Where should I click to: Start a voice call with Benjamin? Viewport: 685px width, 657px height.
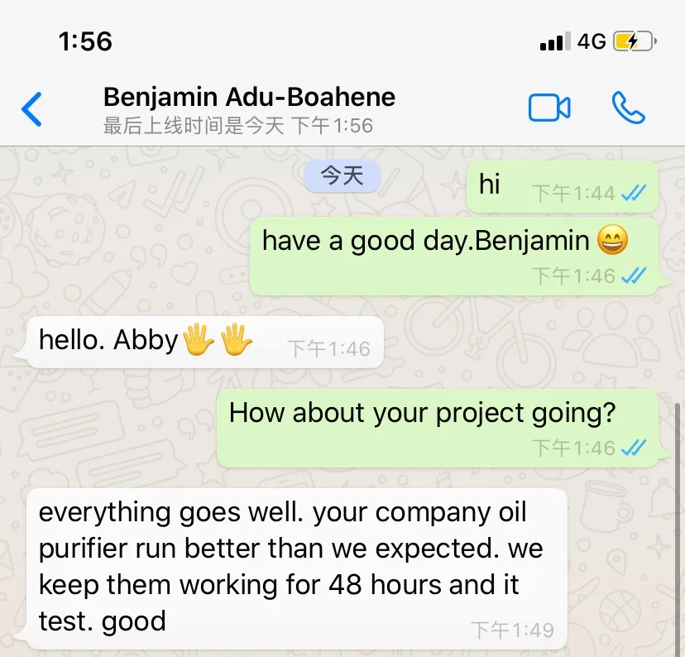click(628, 108)
